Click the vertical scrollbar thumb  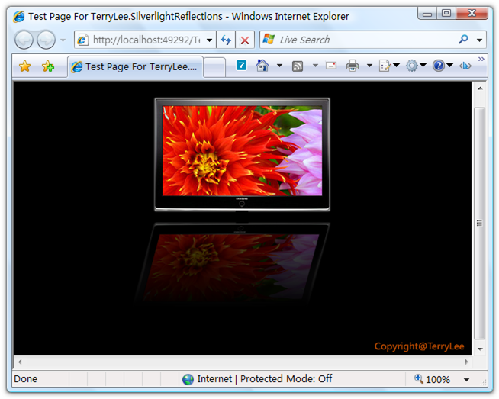tap(480, 224)
